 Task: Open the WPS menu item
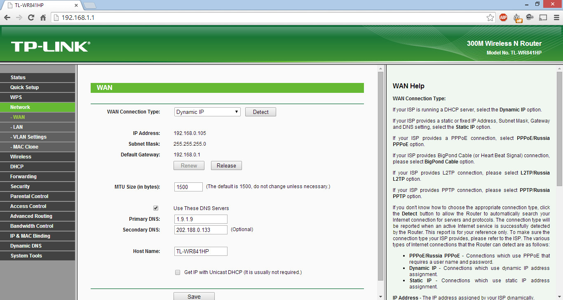(38, 97)
